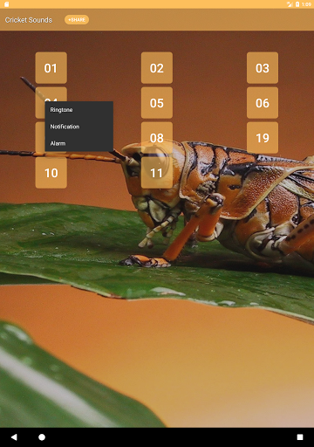314x447 pixels.
Task: Tap sound button 06
Action: point(263,103)
